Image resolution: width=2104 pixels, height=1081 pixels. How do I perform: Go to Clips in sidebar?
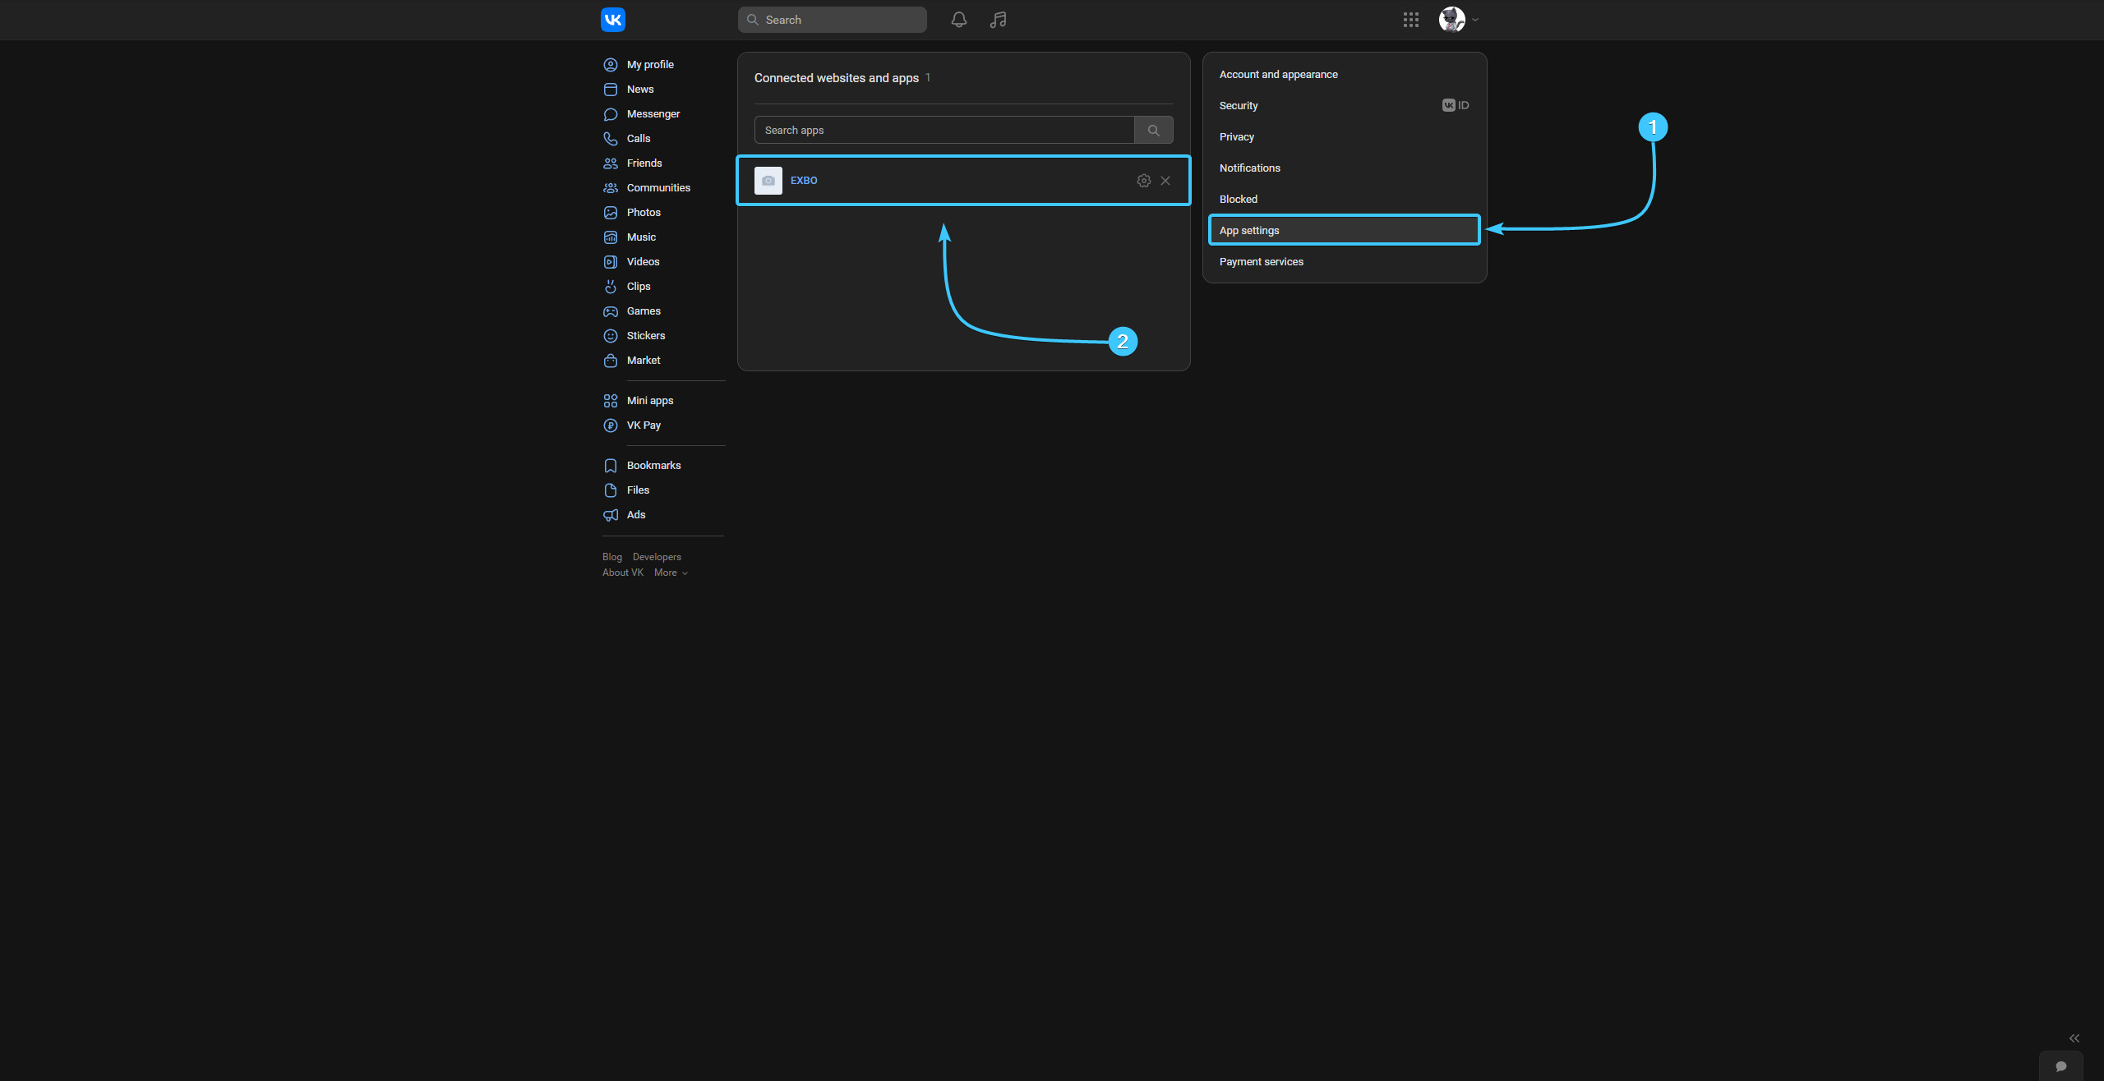point(638,287)
